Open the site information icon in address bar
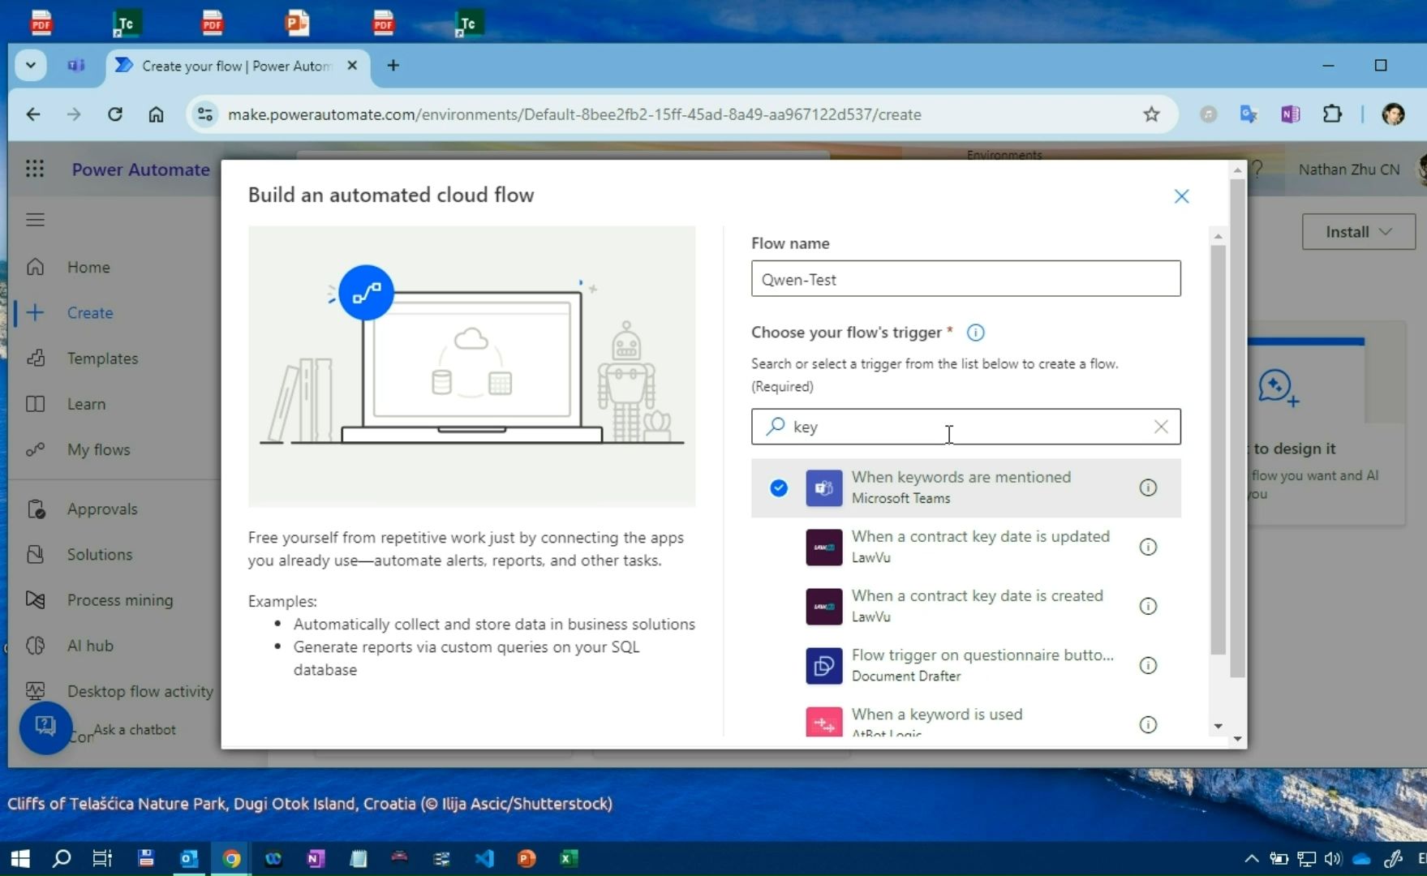The height and width of the screenshot is (876, 1427). (205, 114)
